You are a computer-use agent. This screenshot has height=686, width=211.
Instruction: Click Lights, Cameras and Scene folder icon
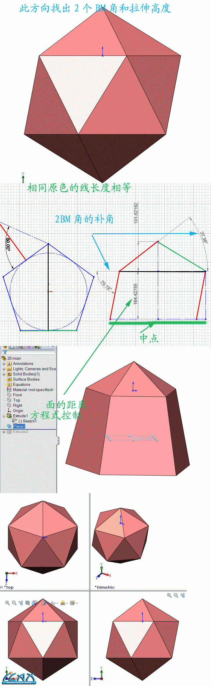[x=9, y=369]
